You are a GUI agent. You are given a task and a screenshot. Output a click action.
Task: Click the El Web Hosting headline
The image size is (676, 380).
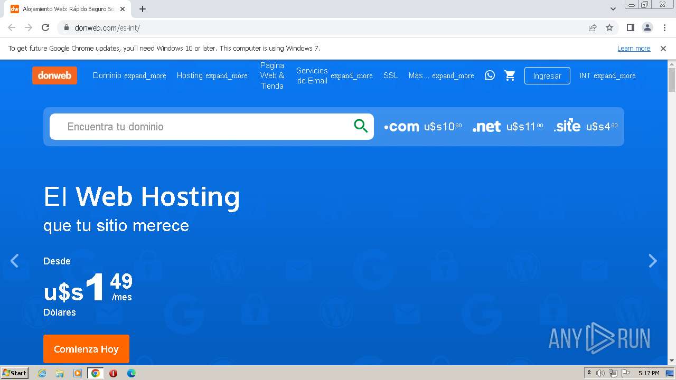[142, 196]
